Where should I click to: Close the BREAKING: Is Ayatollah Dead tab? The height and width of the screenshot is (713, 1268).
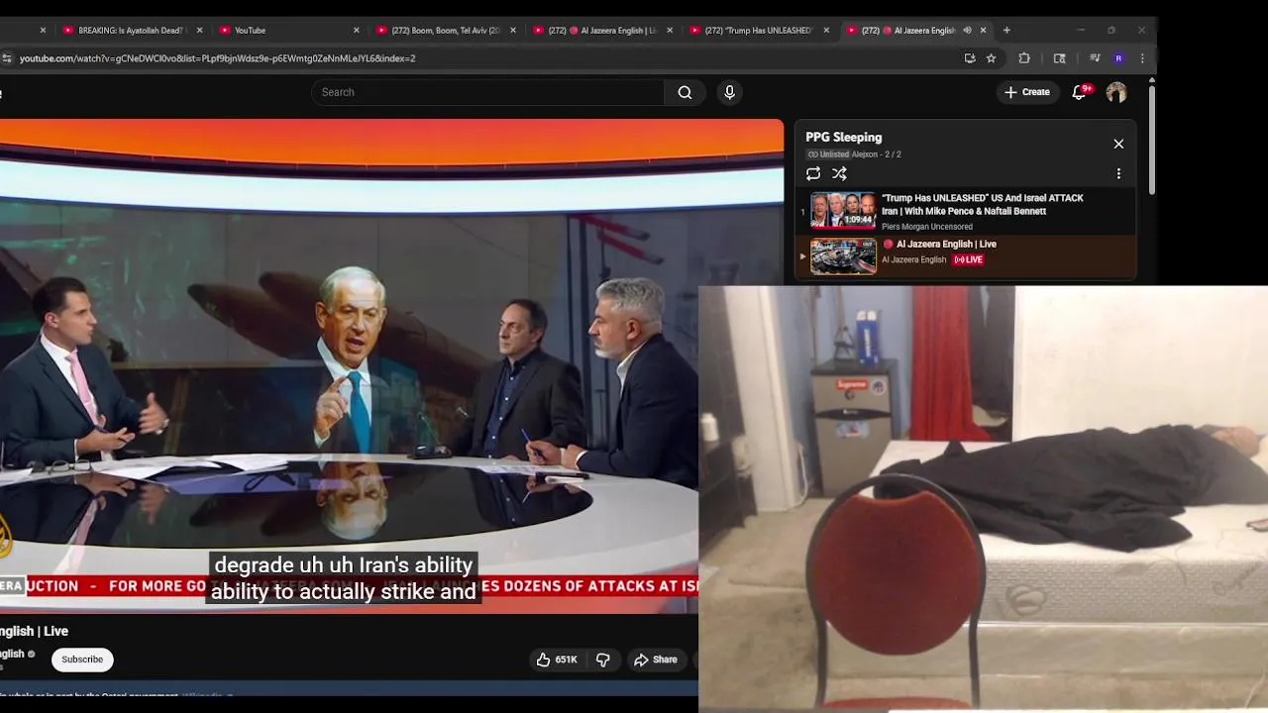200,30
